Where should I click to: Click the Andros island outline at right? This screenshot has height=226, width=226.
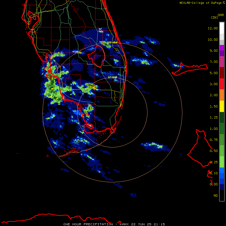tap(200, 148)
